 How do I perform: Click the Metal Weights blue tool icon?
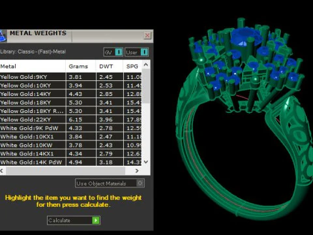3,36
